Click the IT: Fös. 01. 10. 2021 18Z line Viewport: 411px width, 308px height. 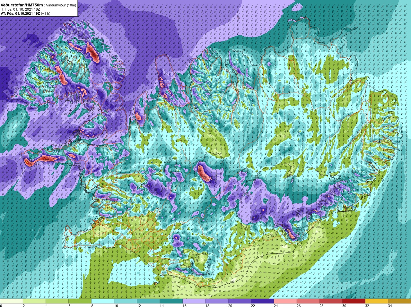(x=21, y=10)
